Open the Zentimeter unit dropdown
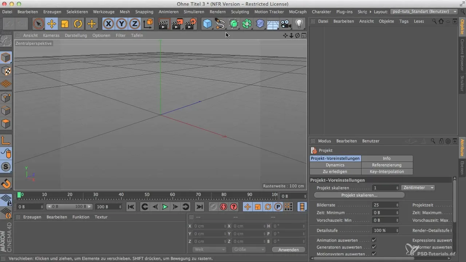The height and width of the screenshot is (262, 466). pyautogui.click(x=418, y=188)
